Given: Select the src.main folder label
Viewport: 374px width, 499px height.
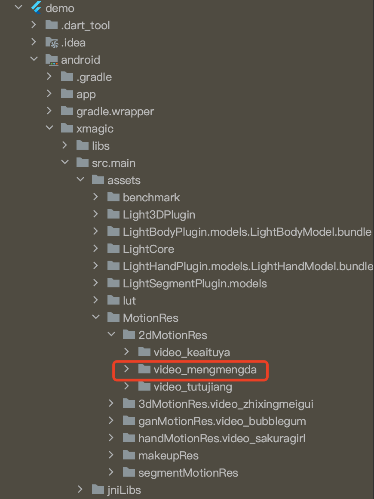Looking at the screenshot, I should click(113, 163).
